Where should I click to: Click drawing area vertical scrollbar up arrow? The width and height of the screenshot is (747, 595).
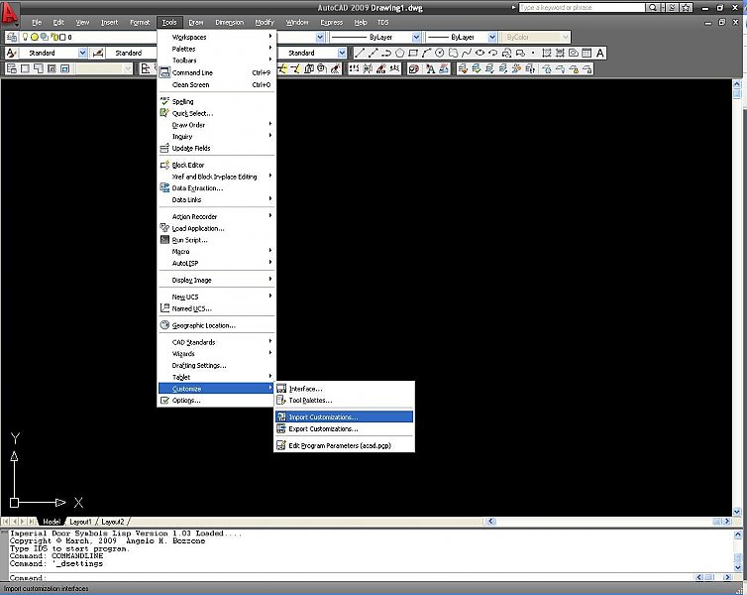click(737, 84)
